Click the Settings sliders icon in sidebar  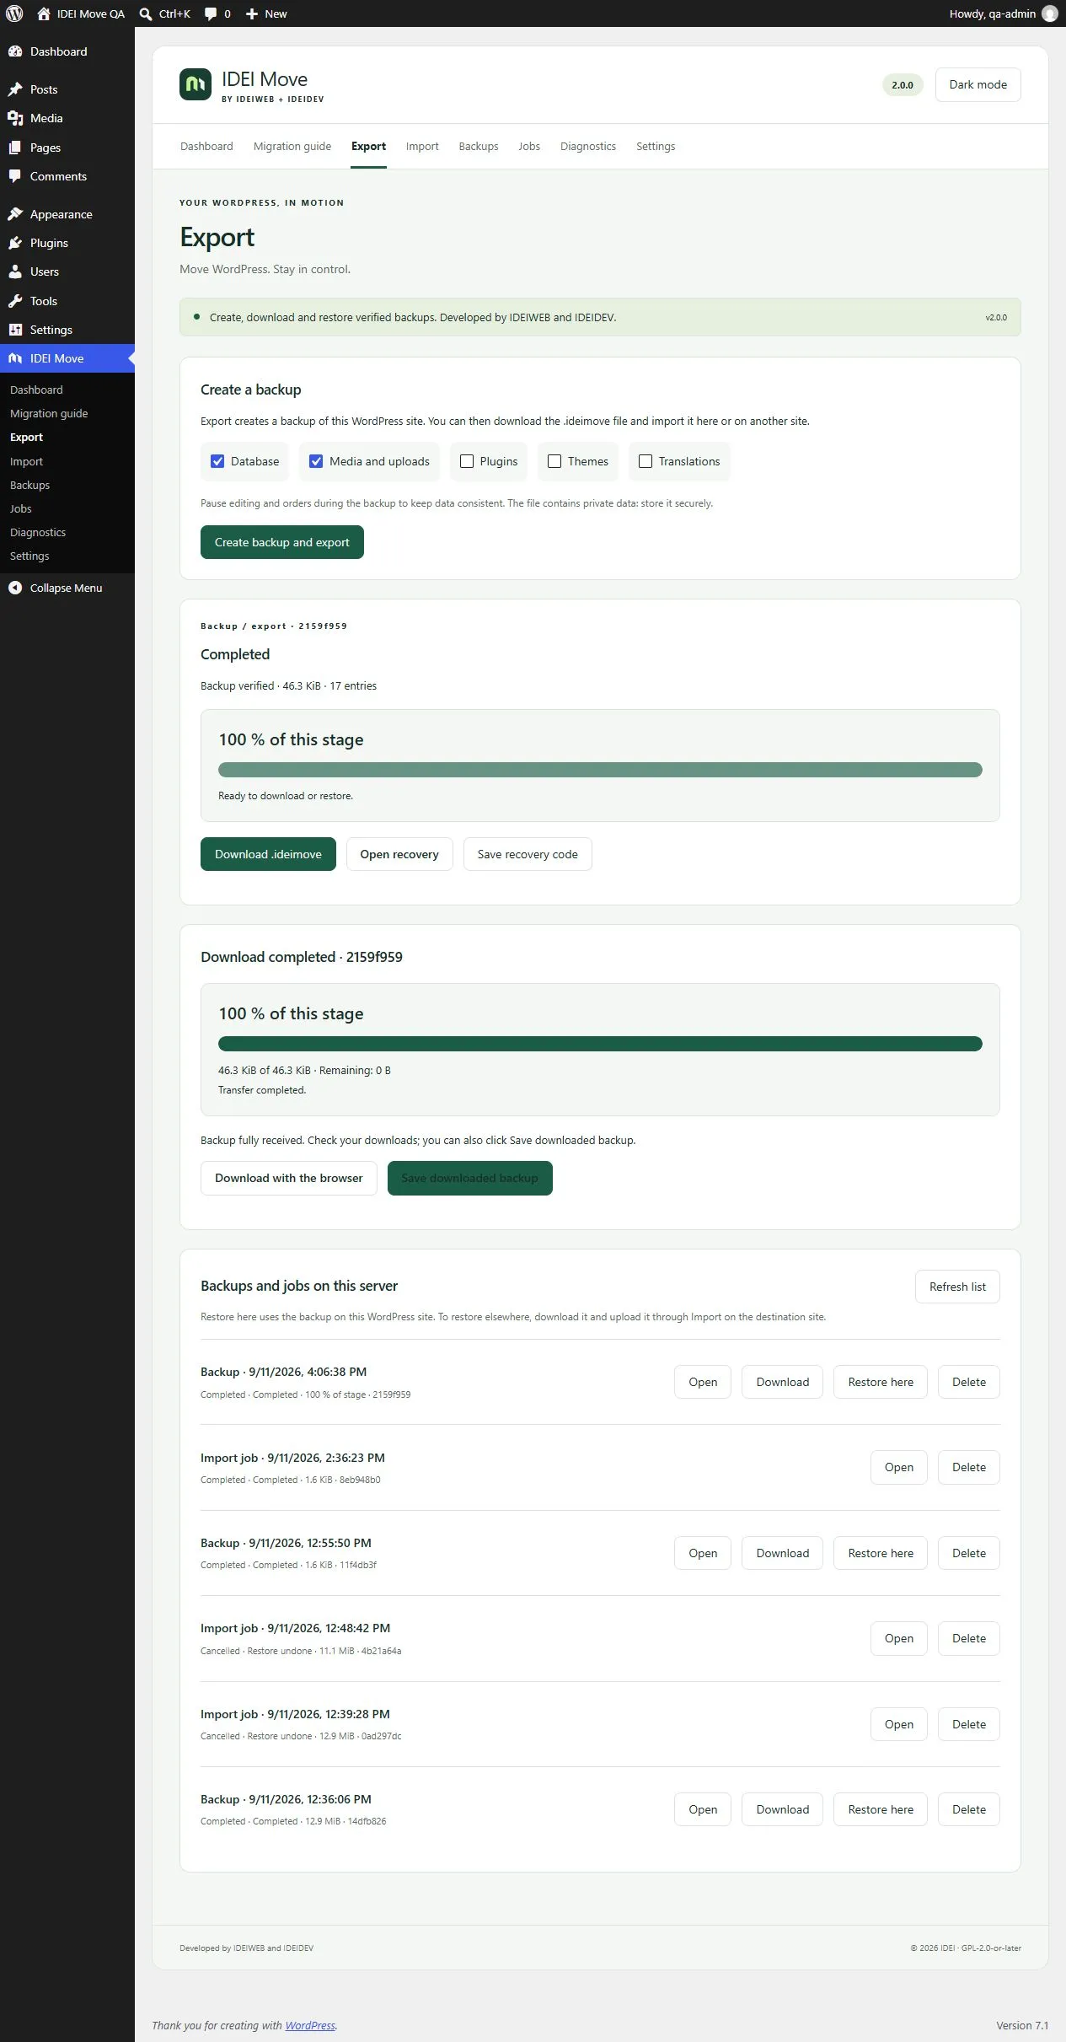pos(15,330)
